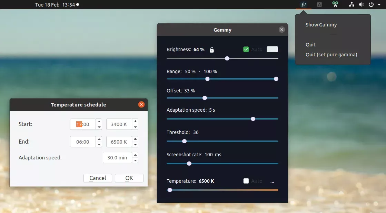Image resolution: width=386 pixels, height=213 pixels.
Task: Click the Gammy tray icon
Action: (304, 4)
